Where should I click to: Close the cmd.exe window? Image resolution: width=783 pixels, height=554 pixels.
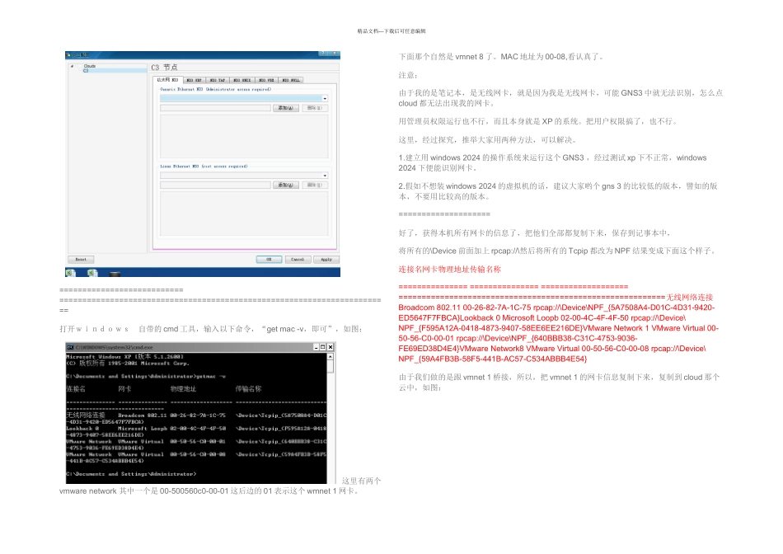pyautogui.click(x=330, y=347)
